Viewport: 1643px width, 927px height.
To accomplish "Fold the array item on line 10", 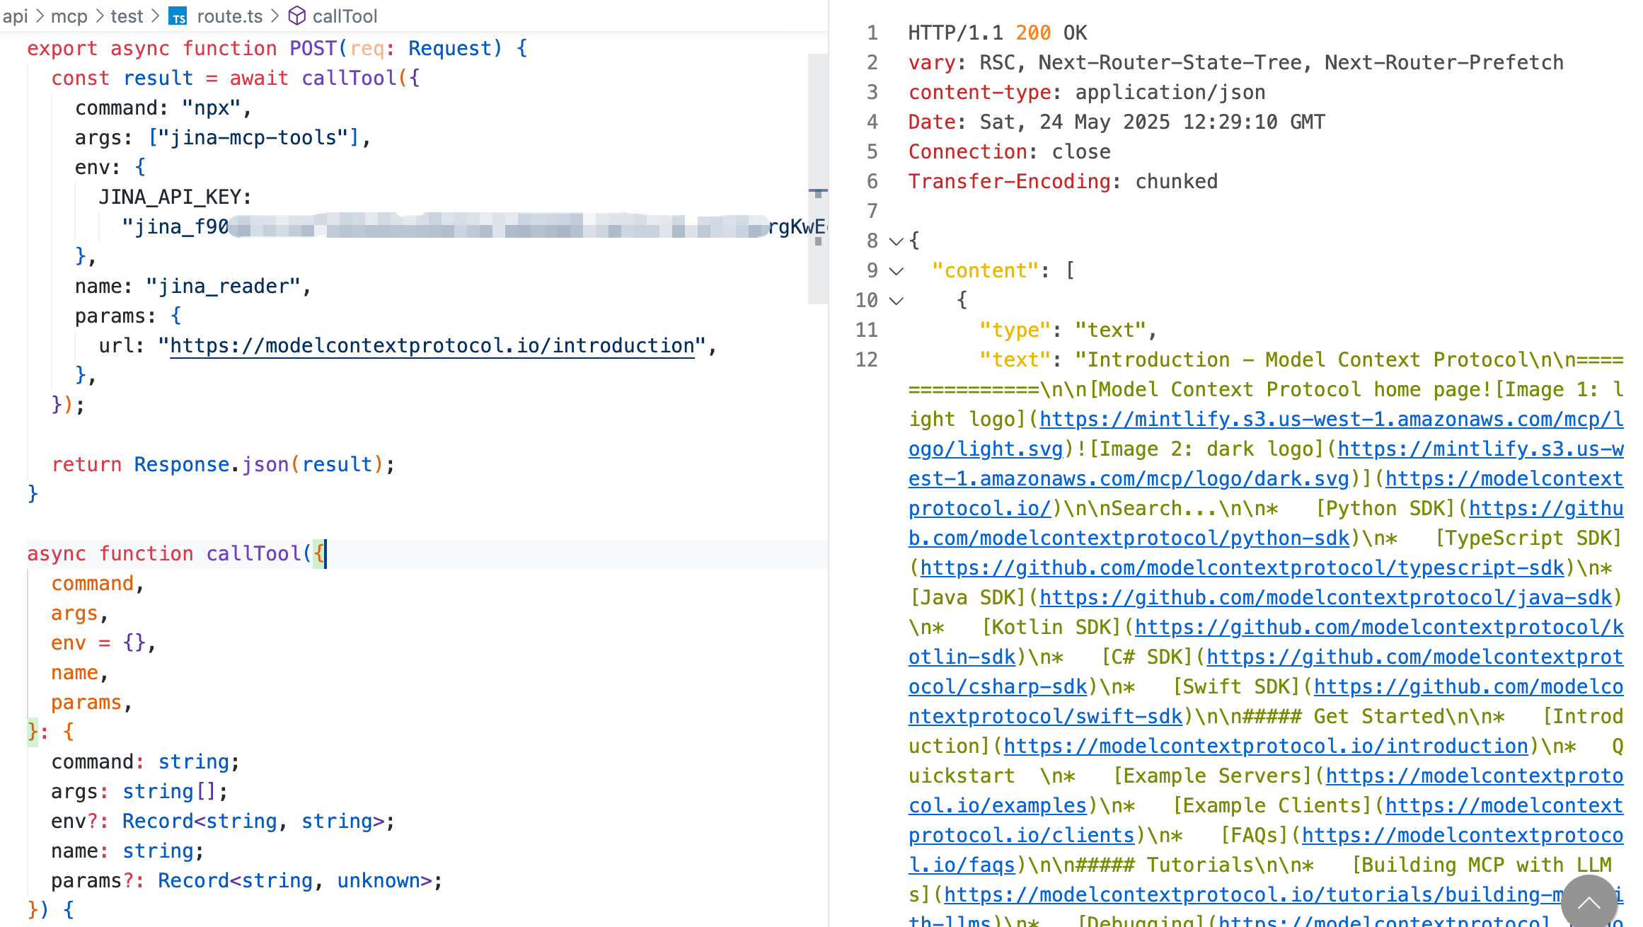I will pyautogui.click(x=896, y=301).
